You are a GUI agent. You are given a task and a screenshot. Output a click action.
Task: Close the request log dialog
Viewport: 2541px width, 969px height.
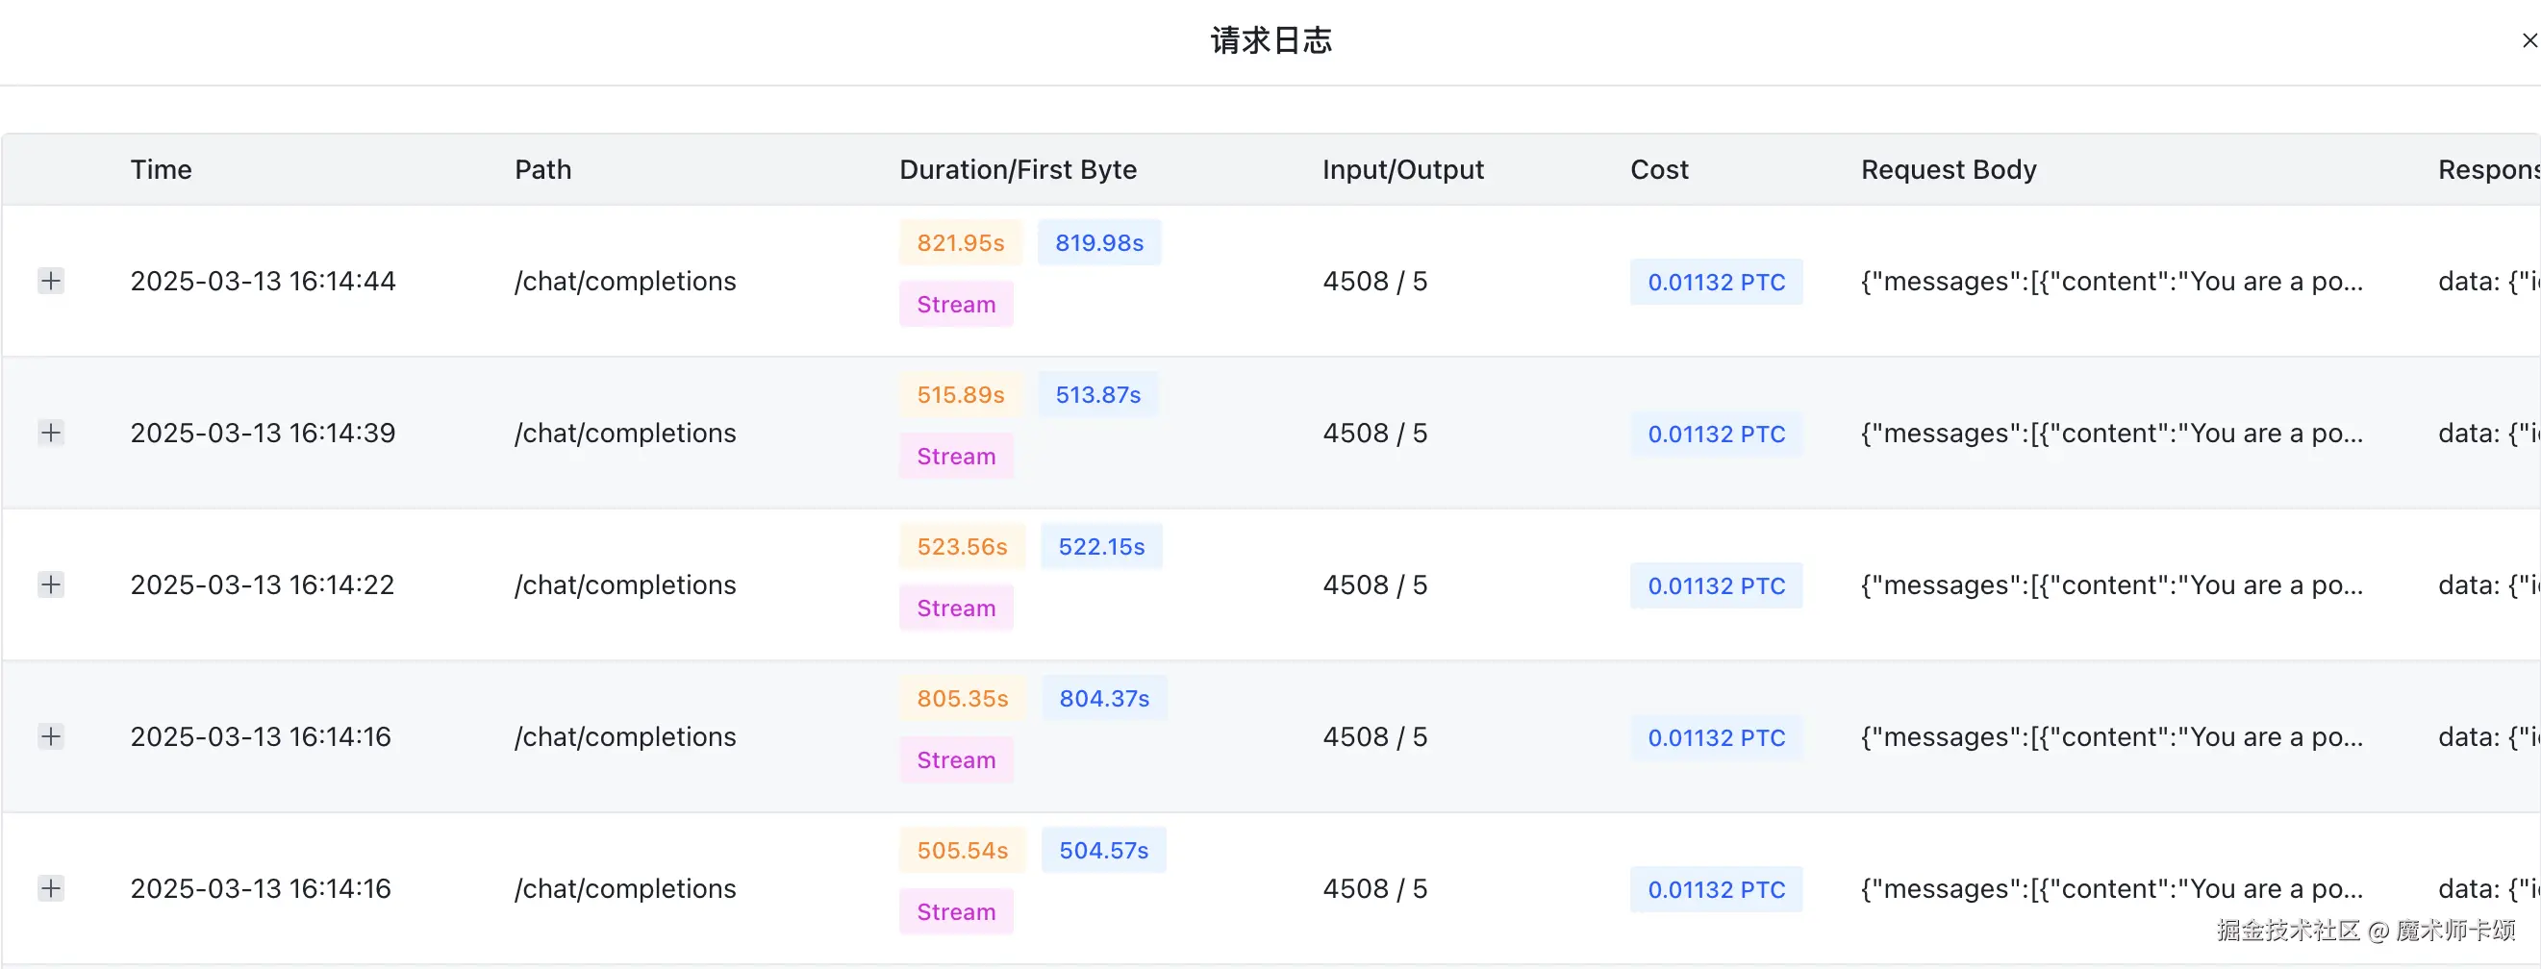[x=2529, y=40]
